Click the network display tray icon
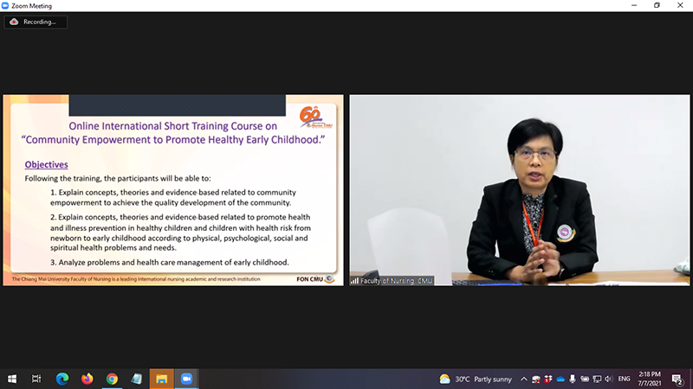This screenshot has height=389, width=693. coord(597,379)
